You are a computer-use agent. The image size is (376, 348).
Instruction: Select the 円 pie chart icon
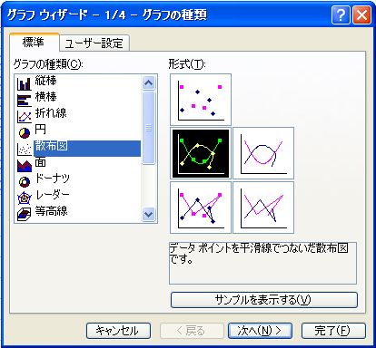24,132
